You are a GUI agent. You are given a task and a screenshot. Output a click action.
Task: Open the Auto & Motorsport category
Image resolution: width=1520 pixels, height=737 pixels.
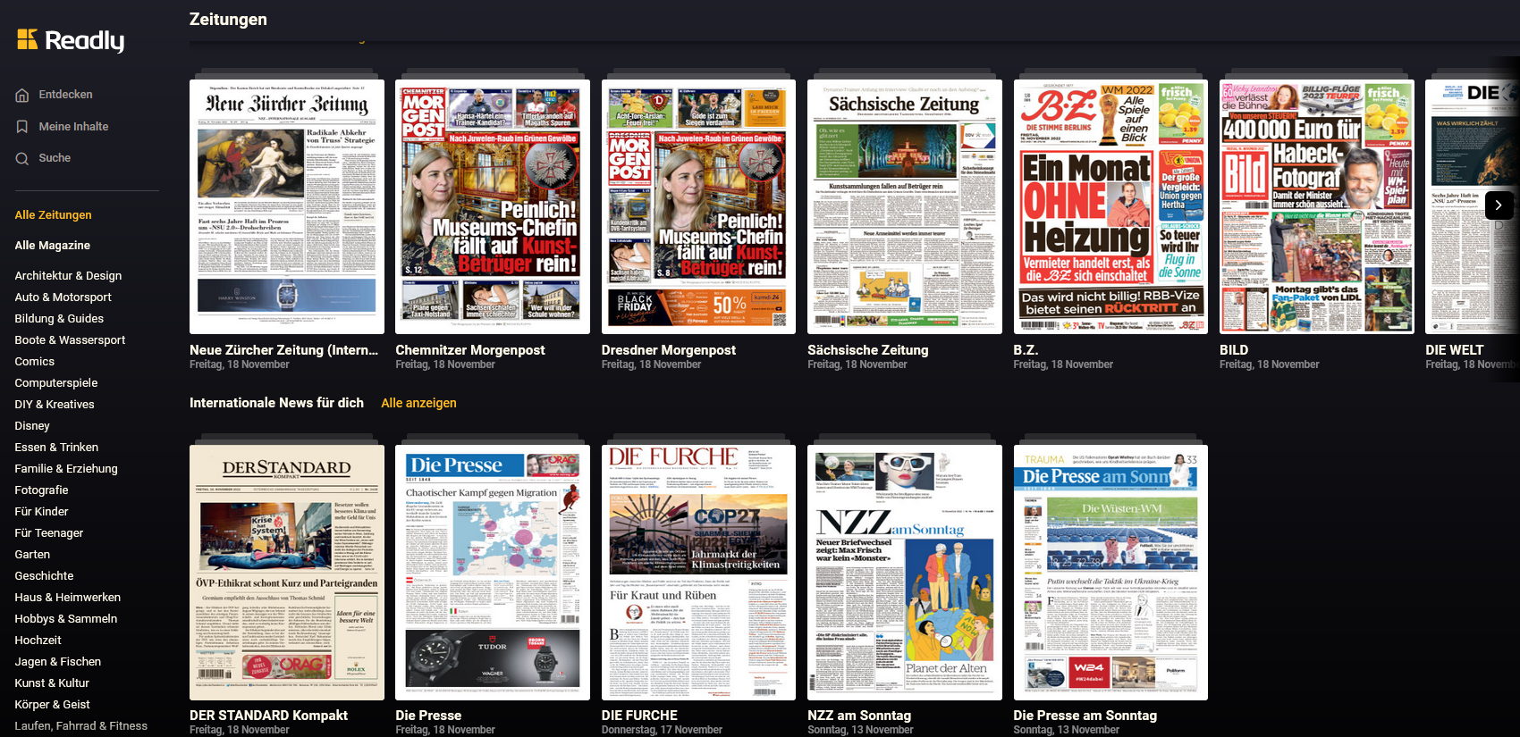point(63,297)
